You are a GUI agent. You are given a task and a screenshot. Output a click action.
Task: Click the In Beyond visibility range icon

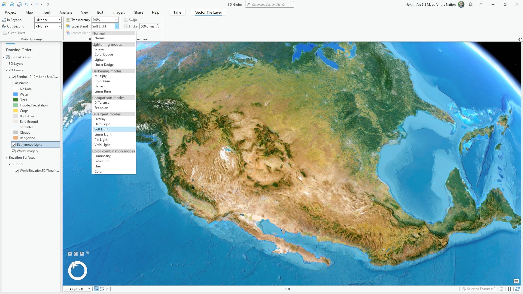(4, 20)
